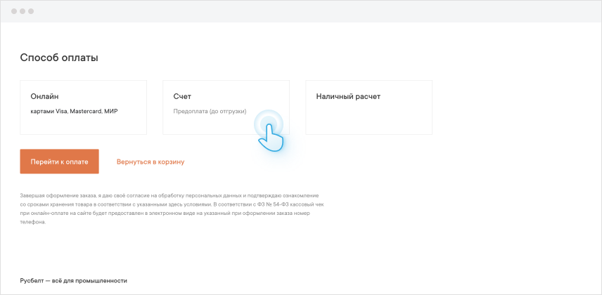Click the middle window dot in title bar
The image size is (602, 295).
click(x=23, y=12)
